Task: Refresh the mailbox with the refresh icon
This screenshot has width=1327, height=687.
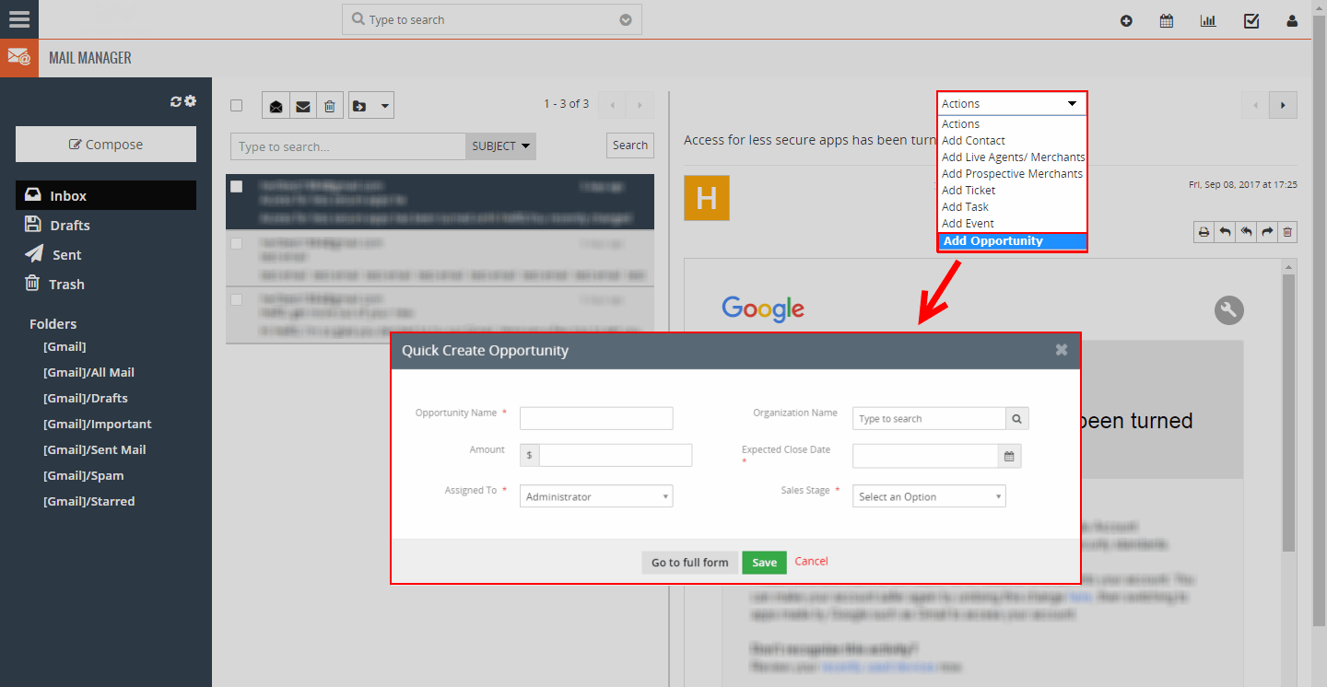Action: click(174, 103)
